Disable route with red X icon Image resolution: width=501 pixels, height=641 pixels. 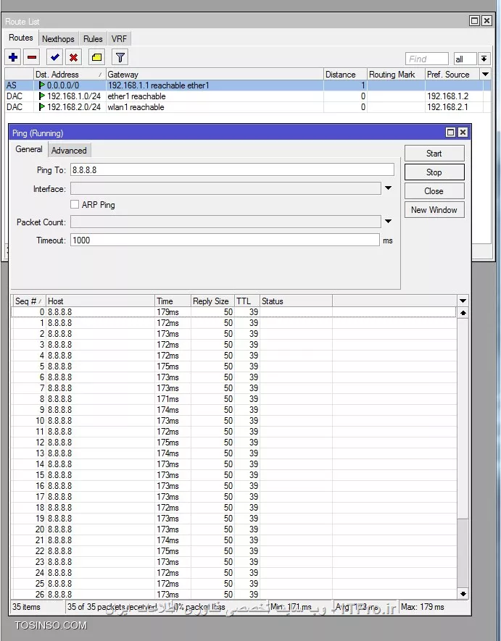pyautogui.click(x=73, y=57)
